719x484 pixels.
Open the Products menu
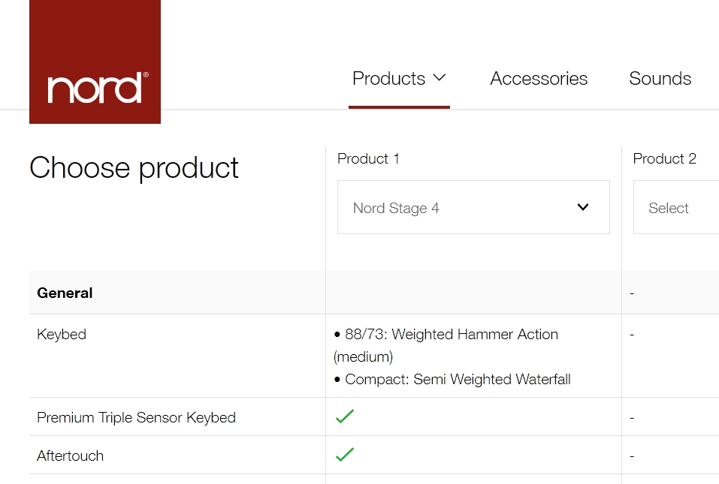point(389,79)
